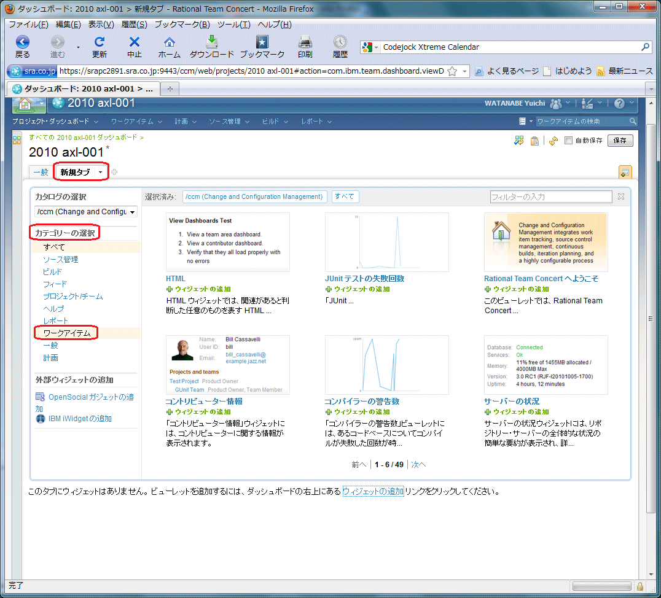Click the フィルターの入力 filter field

551,197
